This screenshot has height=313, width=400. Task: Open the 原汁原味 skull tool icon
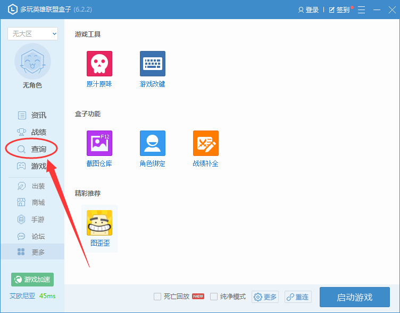(x=99, y=64)
